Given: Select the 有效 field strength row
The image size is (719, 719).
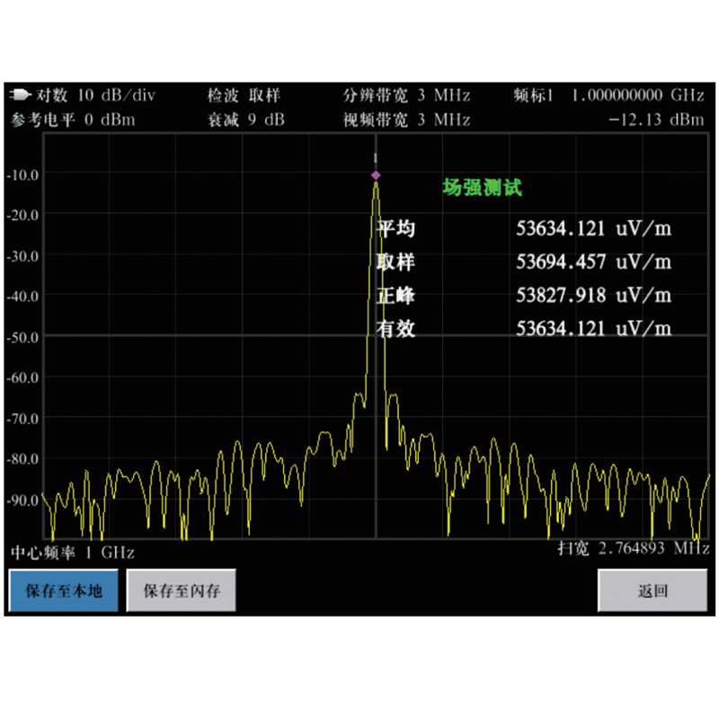Looking at the screenshot, I should point(523,329).
